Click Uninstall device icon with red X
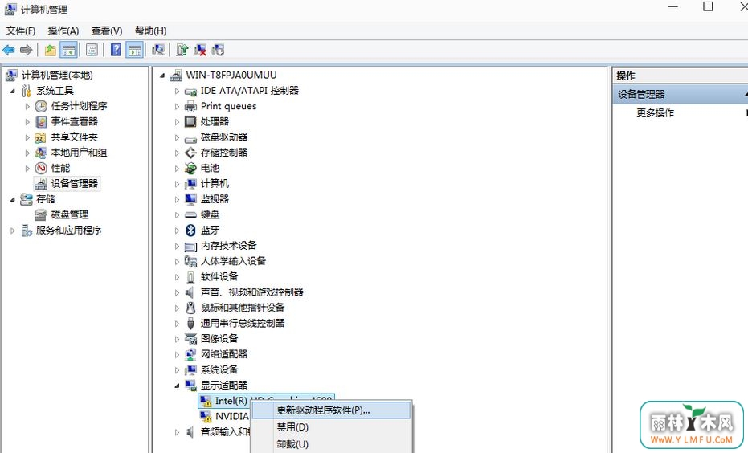 200,50
